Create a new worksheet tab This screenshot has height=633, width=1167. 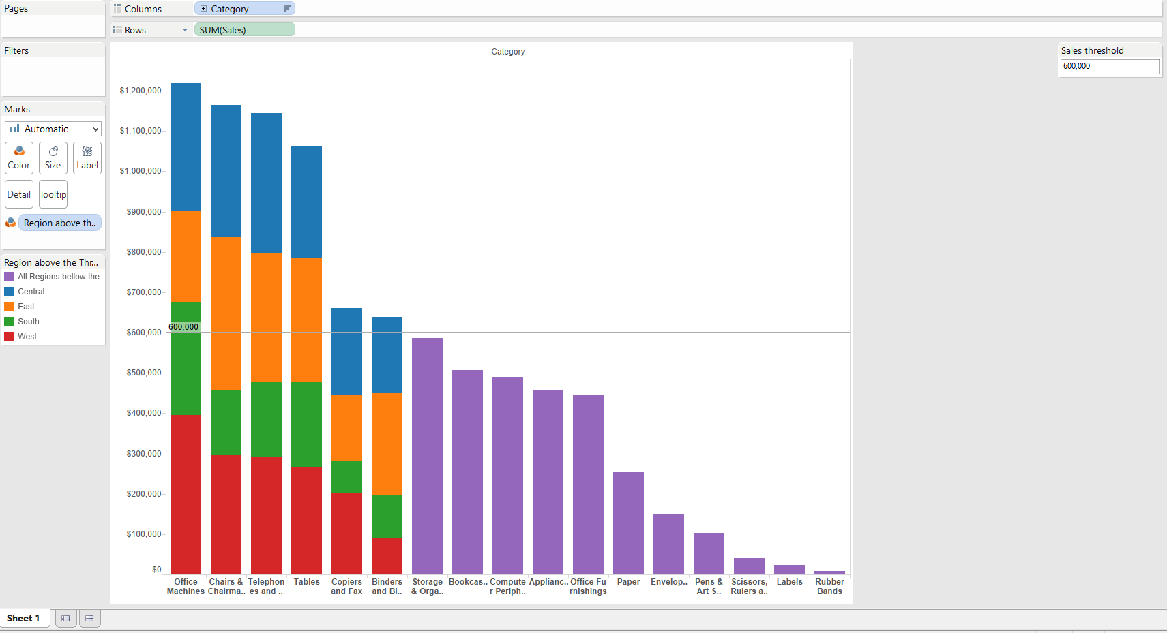[x=65, y=618]
